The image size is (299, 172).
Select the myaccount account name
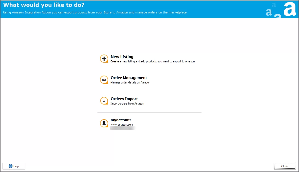tap(121, 120)
